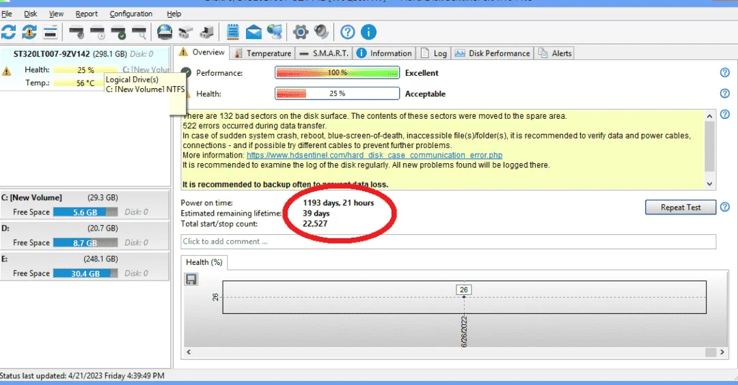Click the health graph scroll left arrow

point(189,352)
